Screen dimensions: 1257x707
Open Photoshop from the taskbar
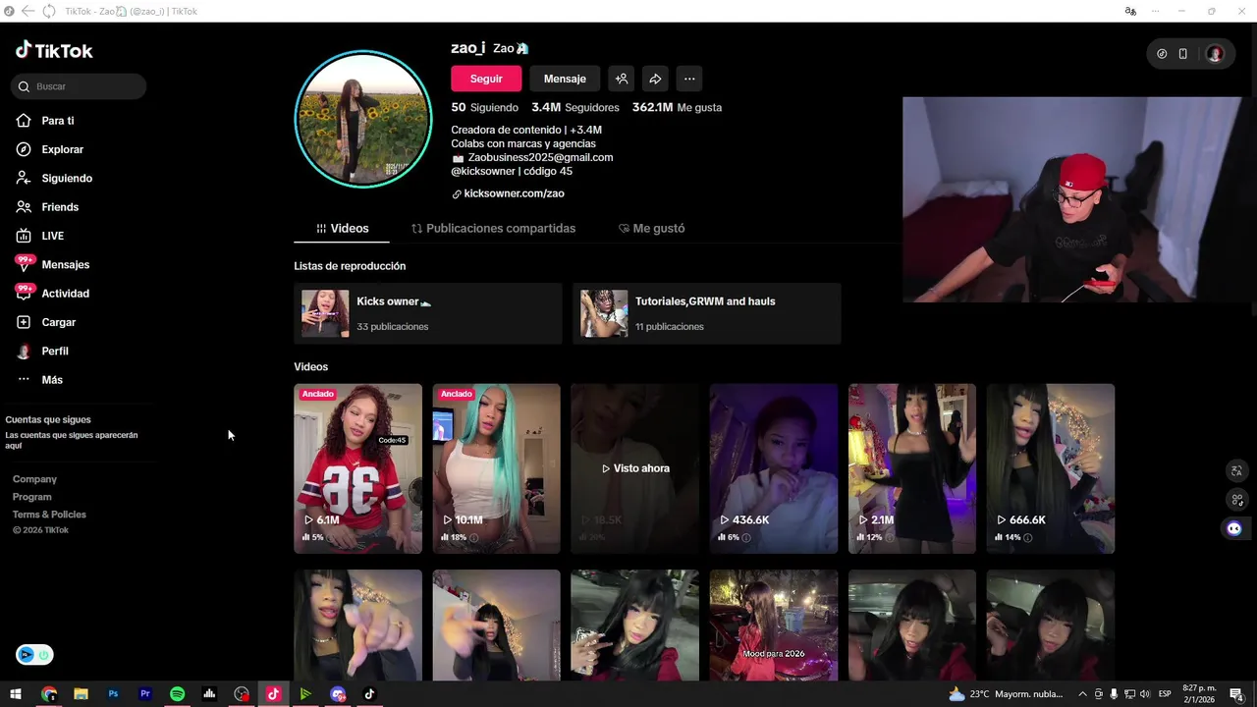click(x=113, y=694)
